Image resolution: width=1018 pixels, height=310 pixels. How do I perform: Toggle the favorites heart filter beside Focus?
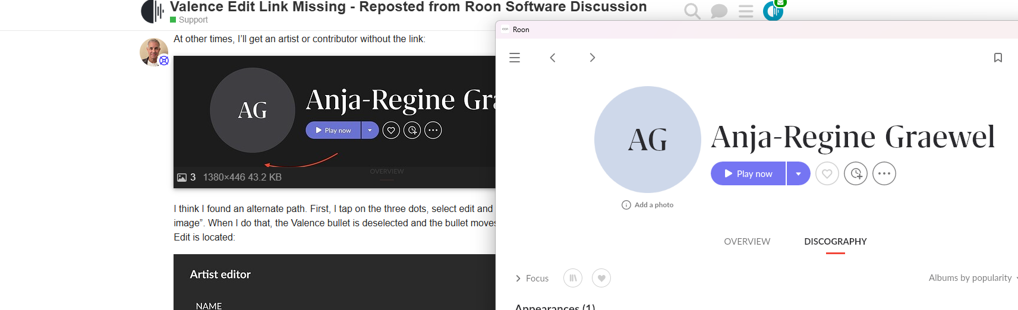601,278
